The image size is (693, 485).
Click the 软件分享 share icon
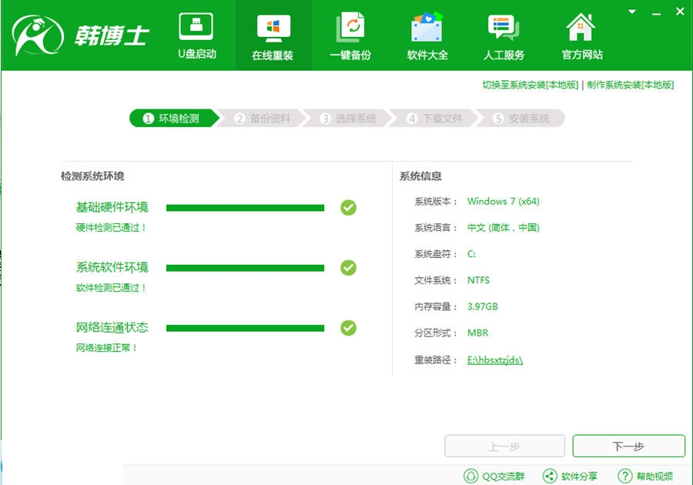click(x=550, y=476)
